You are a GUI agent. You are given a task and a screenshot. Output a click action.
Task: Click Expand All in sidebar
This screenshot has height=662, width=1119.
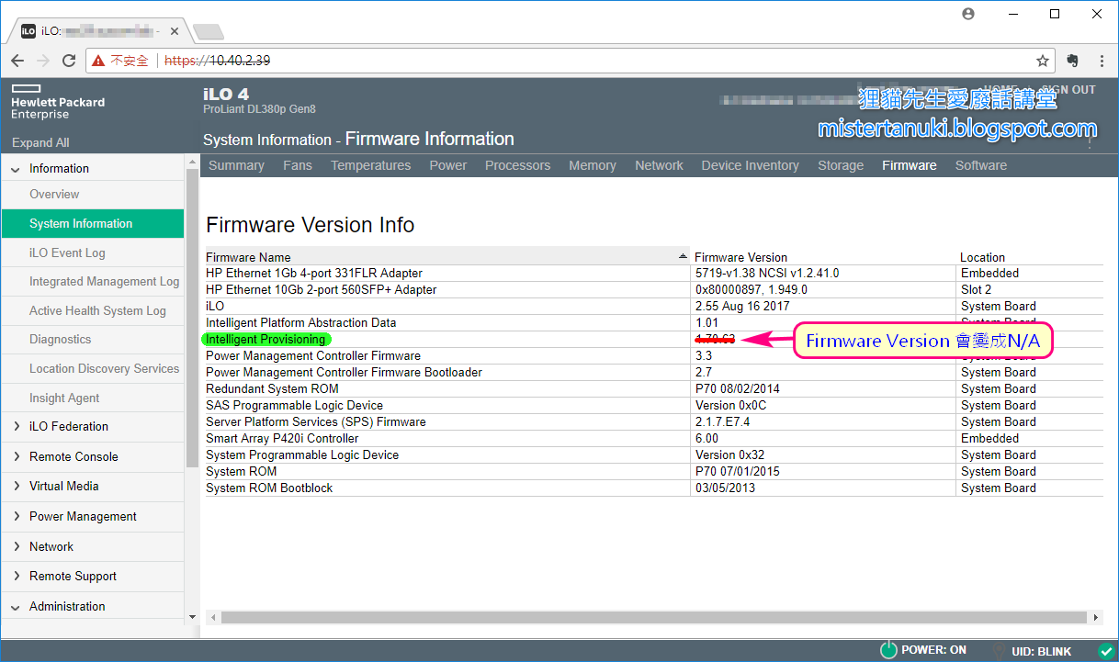click(40, 142)
